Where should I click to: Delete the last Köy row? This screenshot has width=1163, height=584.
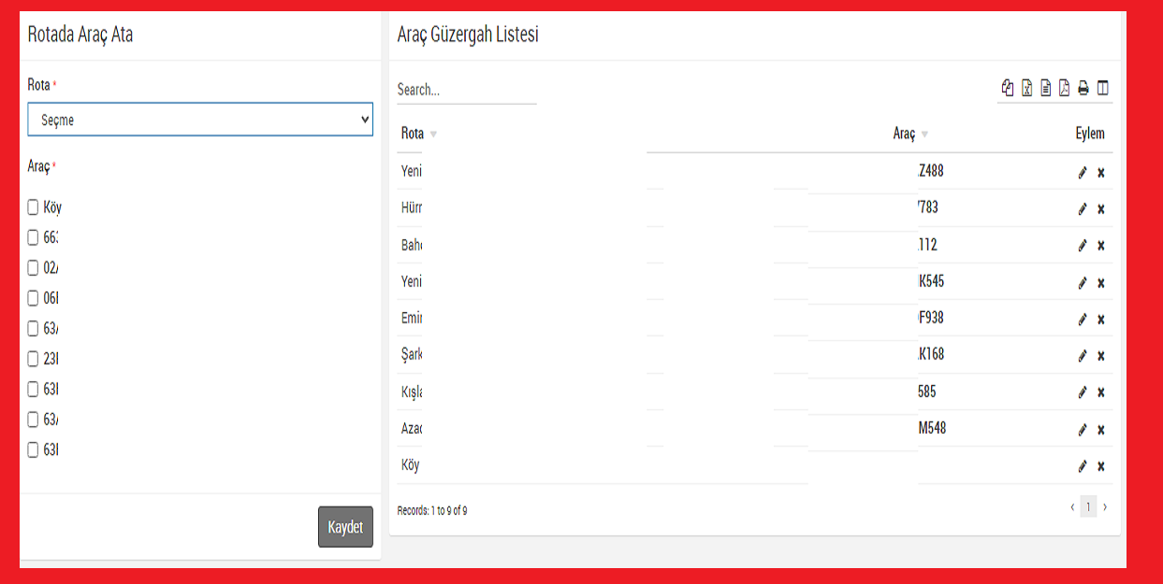click(1101, 466)
